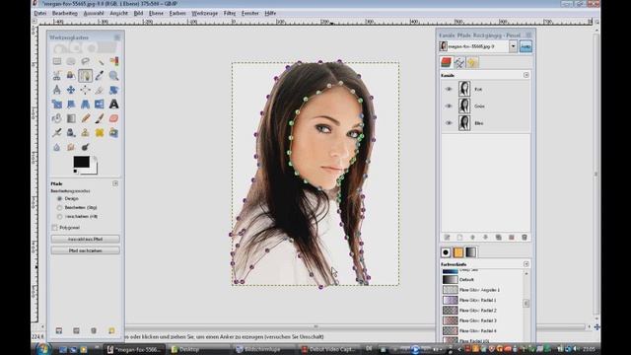Select the Dodge/Burn tool

click(86, 147)
